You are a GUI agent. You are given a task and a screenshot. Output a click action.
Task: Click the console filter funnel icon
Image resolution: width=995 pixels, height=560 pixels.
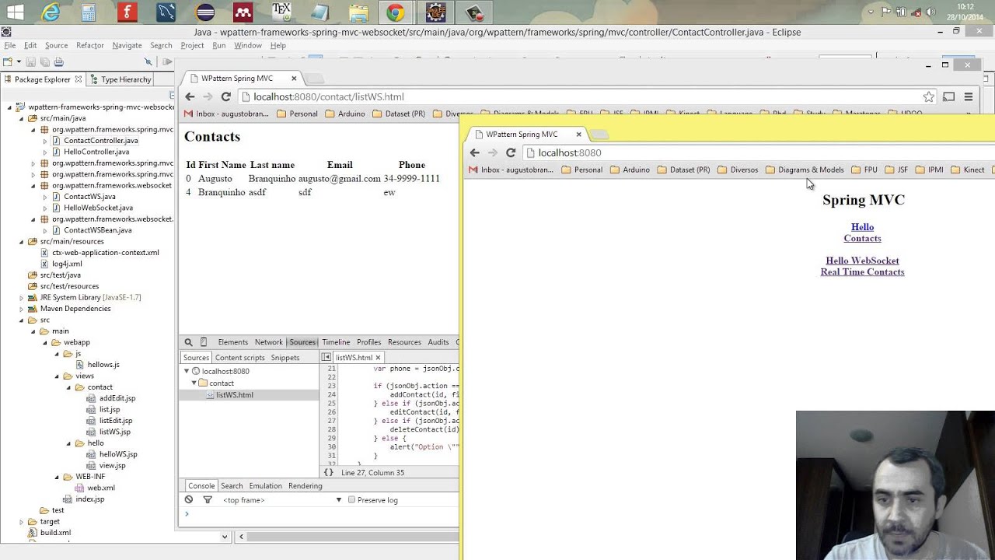click(208, 500)
